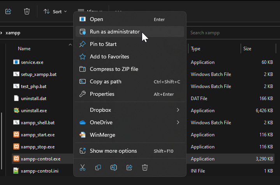Screen dimensions: 280x185
Task: Click the Share icon in the context menu
Action: (x=129, y=167)
